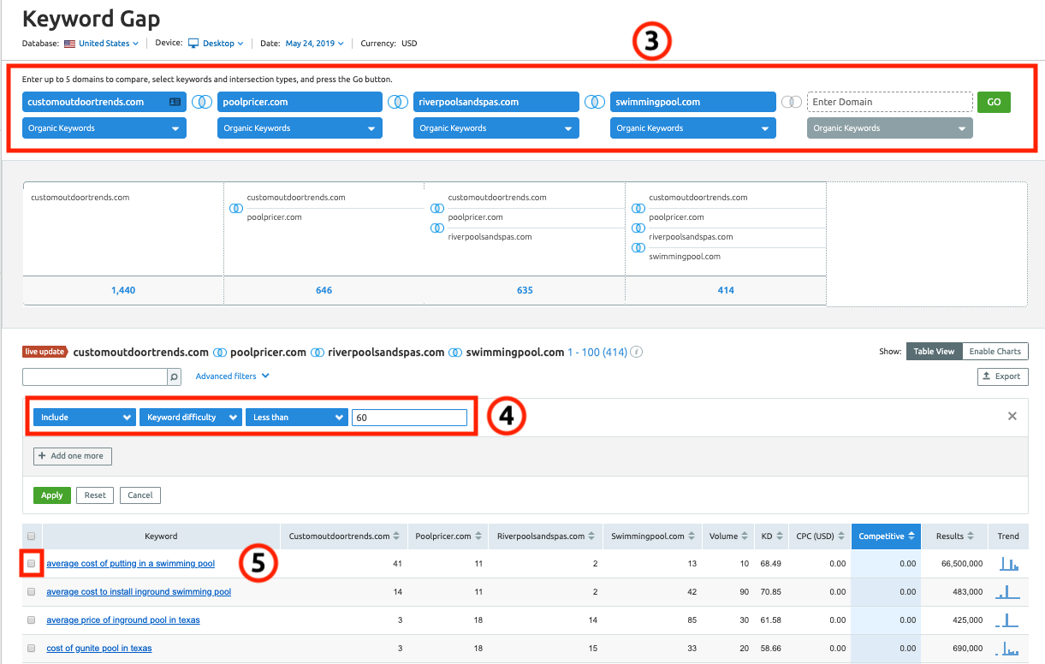The height and width of the screenshot is (664, 1045).
Task: Click the disabled intersection icon before Enter Domain
Action: 792,102
